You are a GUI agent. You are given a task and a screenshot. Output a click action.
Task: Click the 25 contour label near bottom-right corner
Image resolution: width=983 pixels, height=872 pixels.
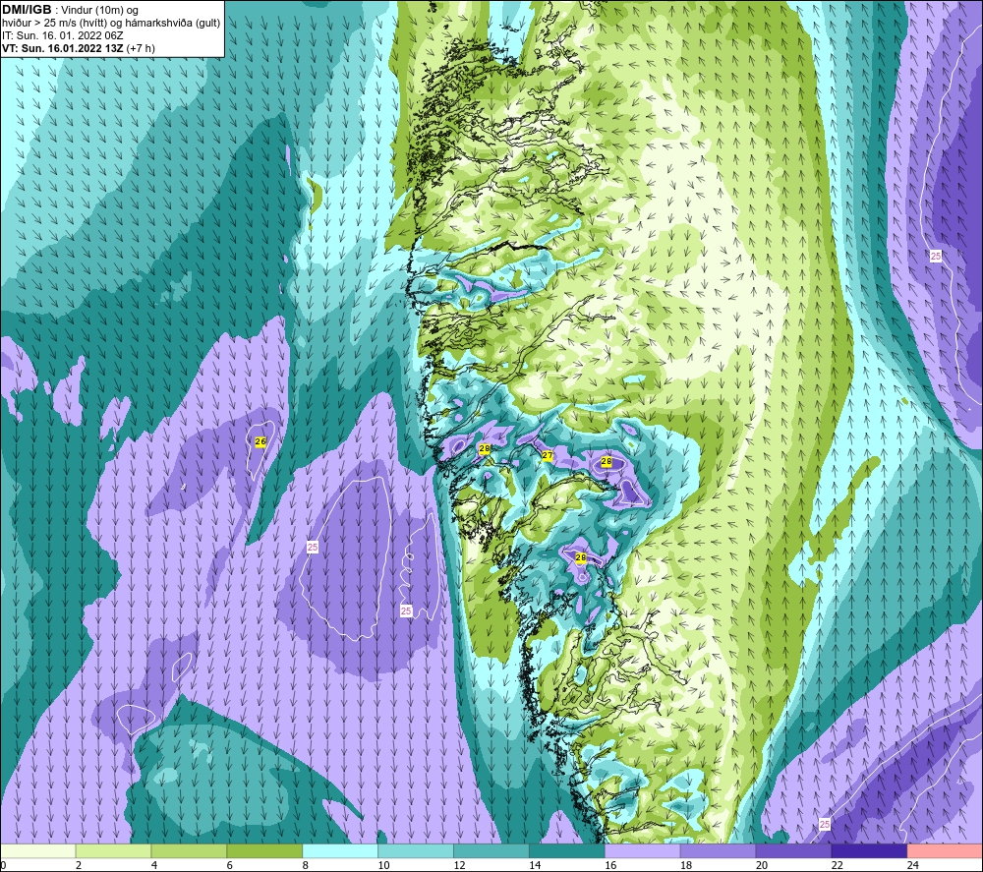pos(825,825)
